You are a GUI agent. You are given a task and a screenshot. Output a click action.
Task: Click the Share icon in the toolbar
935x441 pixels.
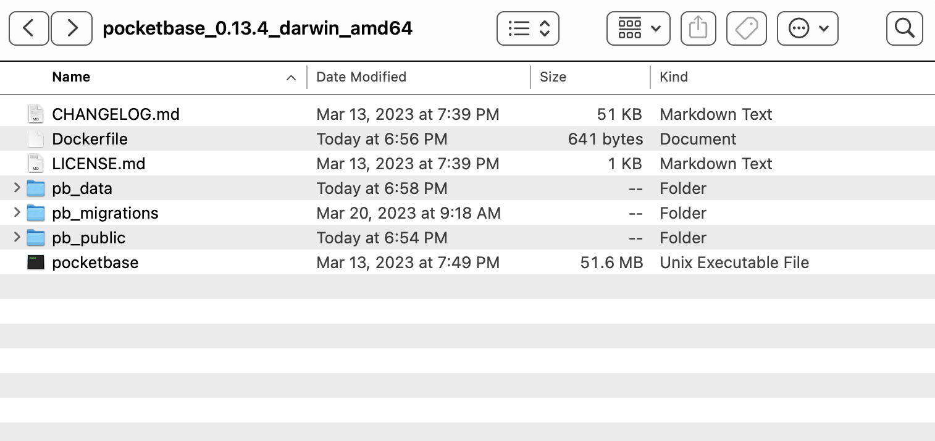698,28
